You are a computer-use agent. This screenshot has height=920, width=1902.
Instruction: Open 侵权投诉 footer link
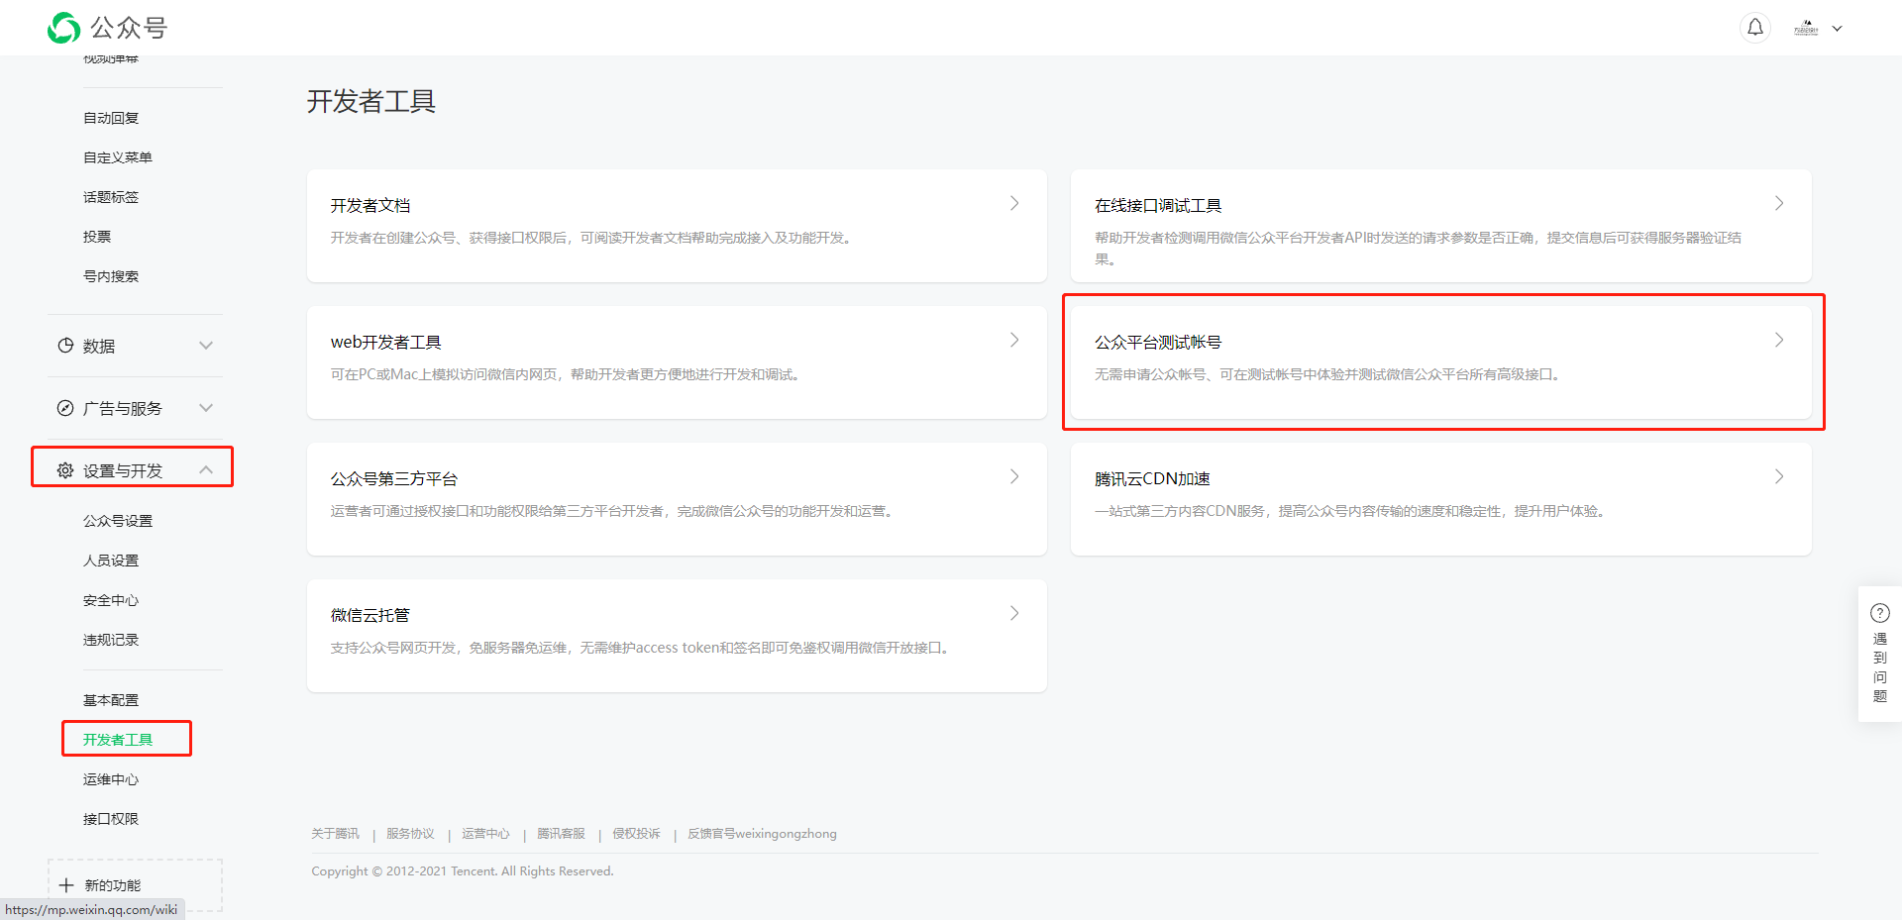click(x=636, y=834)
